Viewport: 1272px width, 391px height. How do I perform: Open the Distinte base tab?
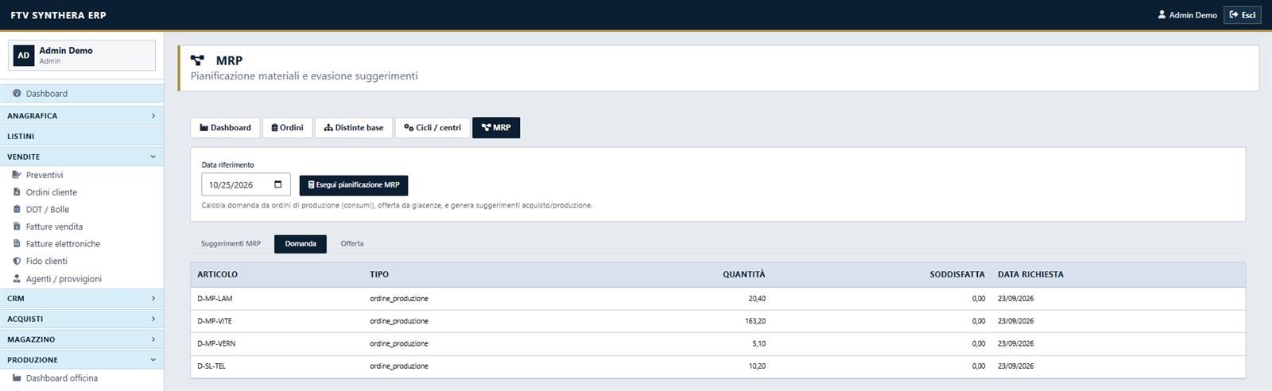click(x=354, y=128)
